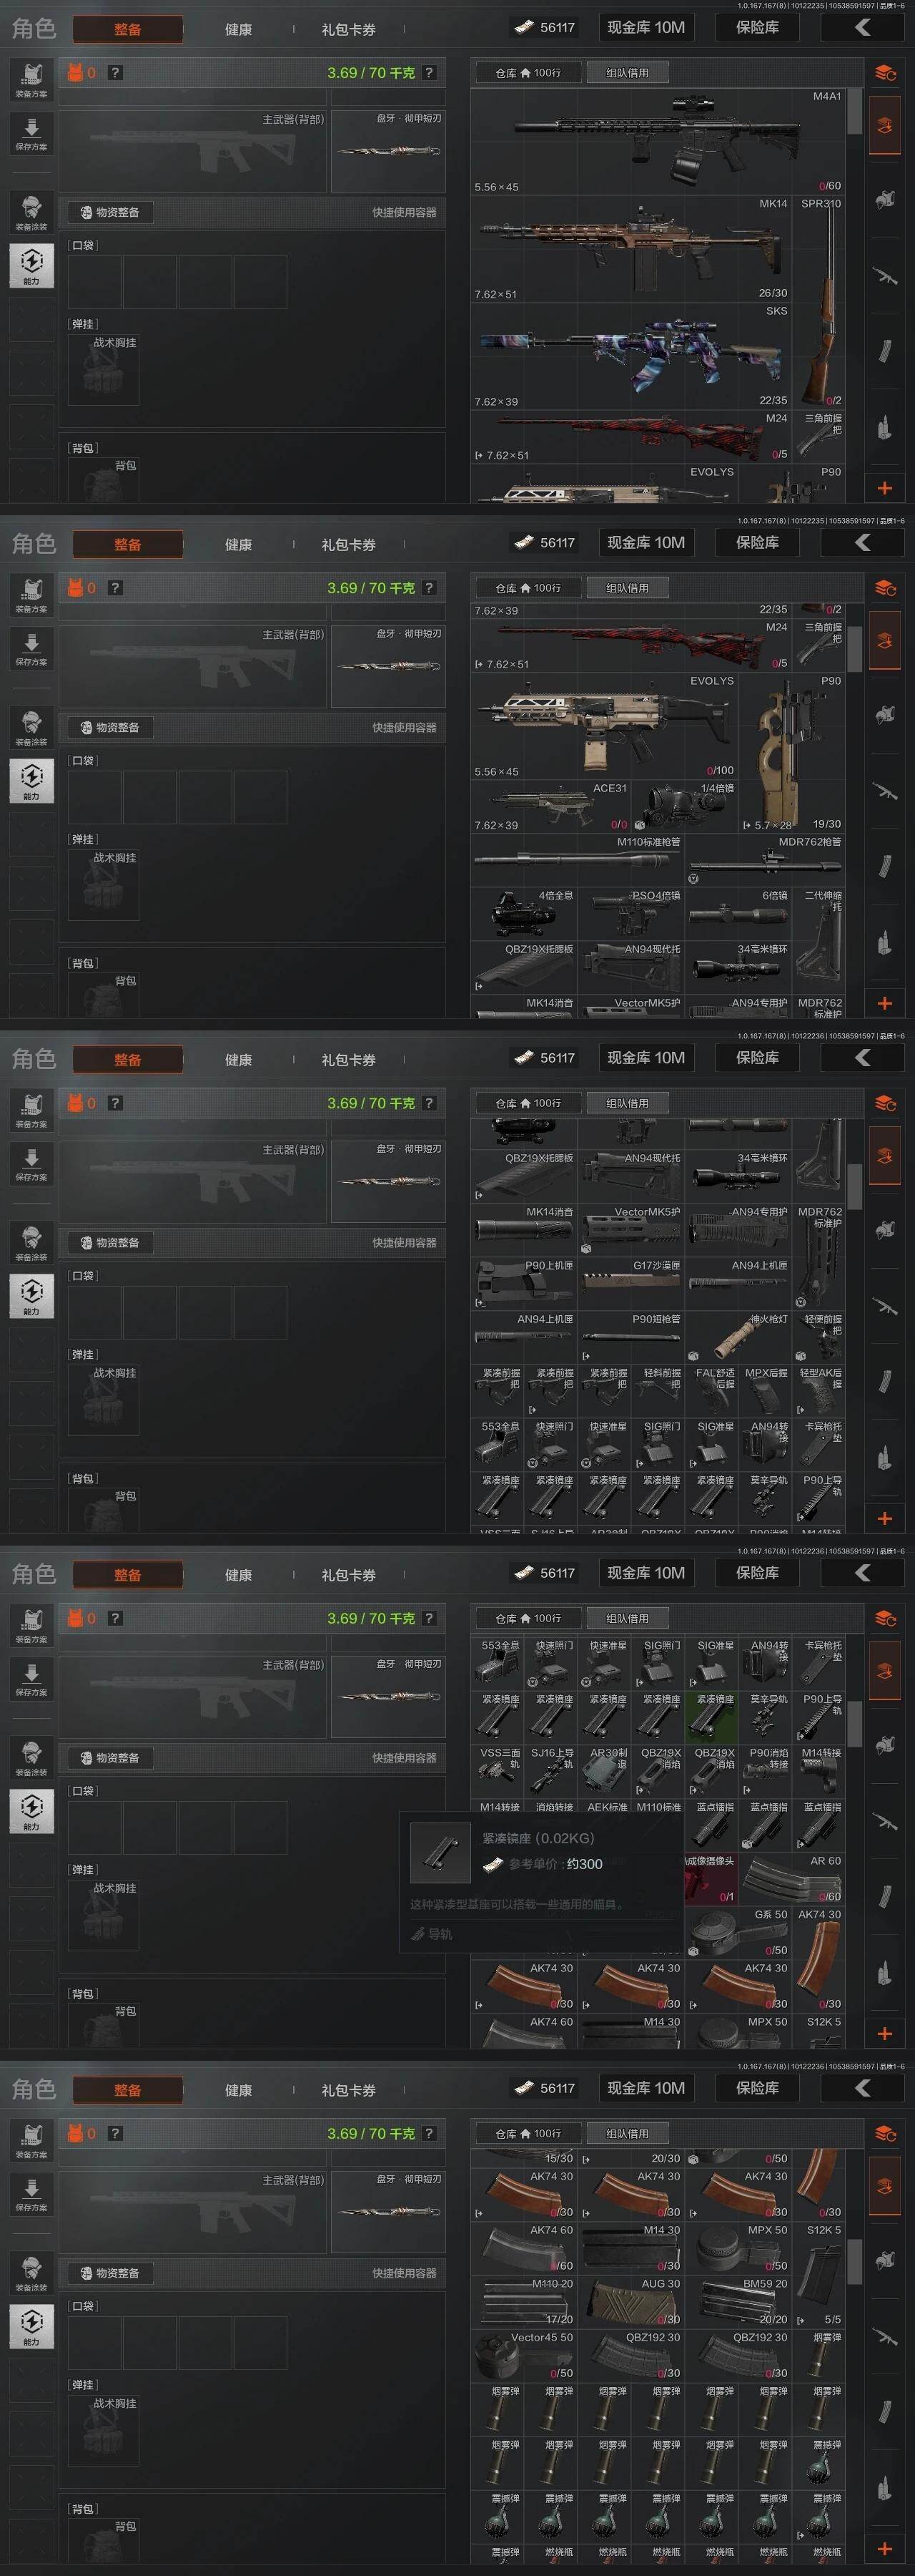The width and height of the screenshot is (915, 2576).
Task: Select the MK14 rifle with brown stock
Action: 631,249
